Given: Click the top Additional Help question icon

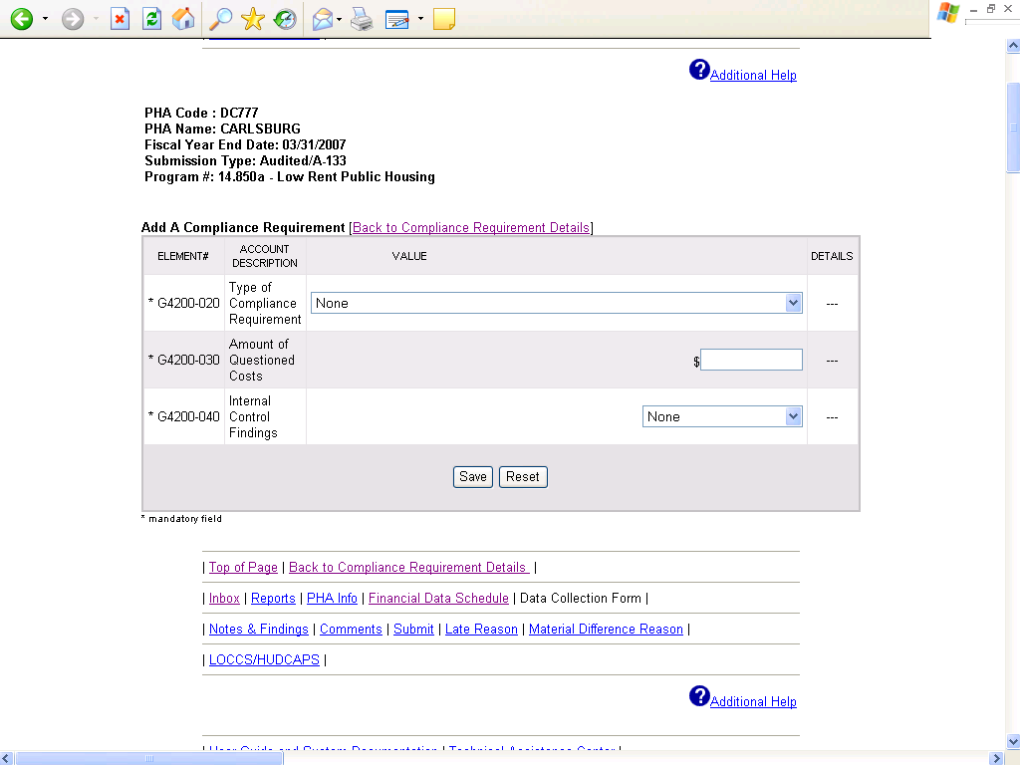Looking at the screenshot, I should [699, 70].
